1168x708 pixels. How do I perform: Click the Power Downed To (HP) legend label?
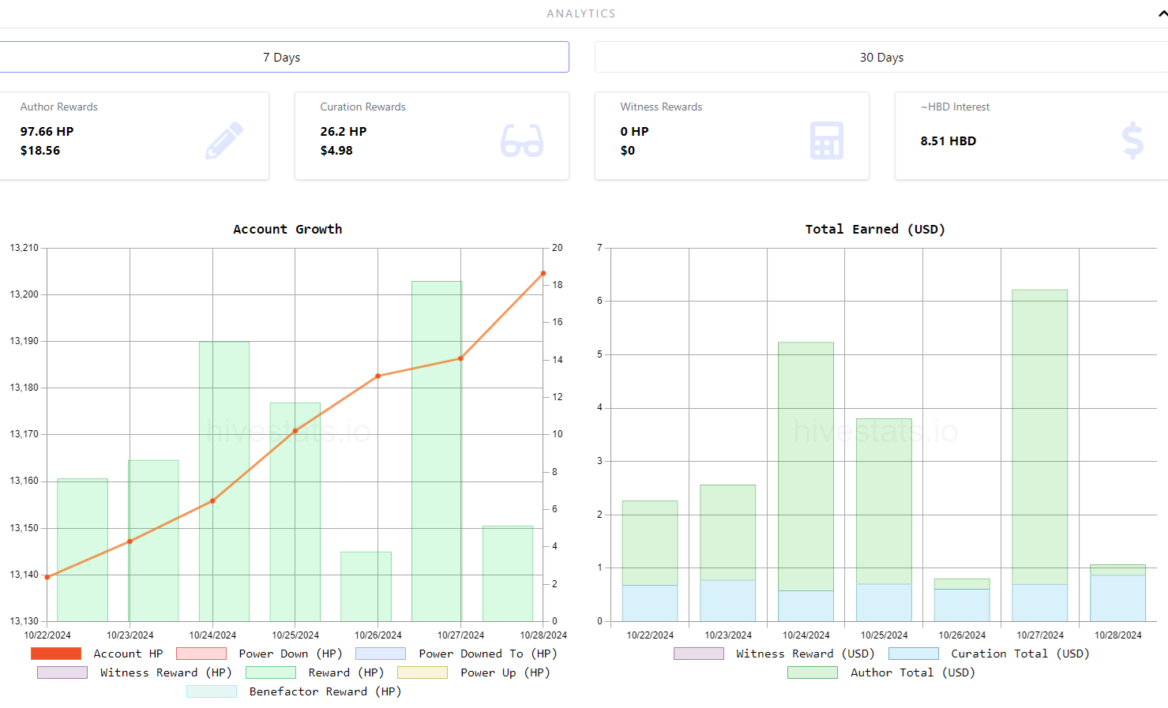[488, 654]
